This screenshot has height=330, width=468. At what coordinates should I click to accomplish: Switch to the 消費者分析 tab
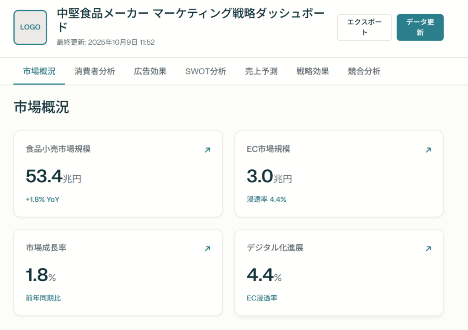click(x=95, y=71)
